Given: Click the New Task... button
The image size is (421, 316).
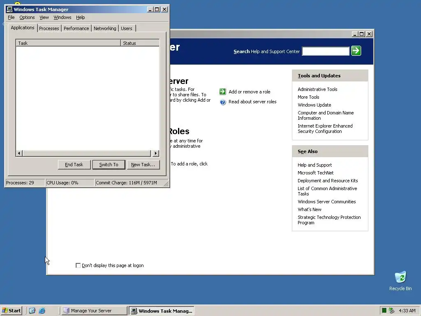Looking at the screenshot, I should point(143,165).
